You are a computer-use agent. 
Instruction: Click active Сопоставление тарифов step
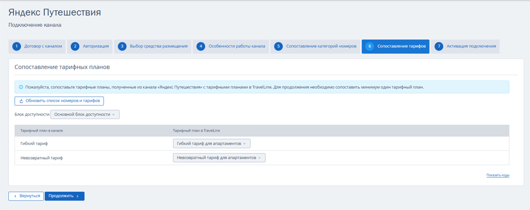[x=396, y=46]
